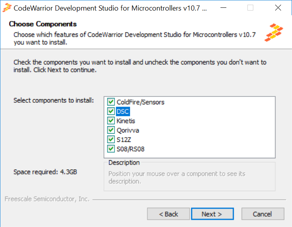
Task: Toggle the Qorivva checkbox
Action: pyautogui.click(x=111, y=130)
